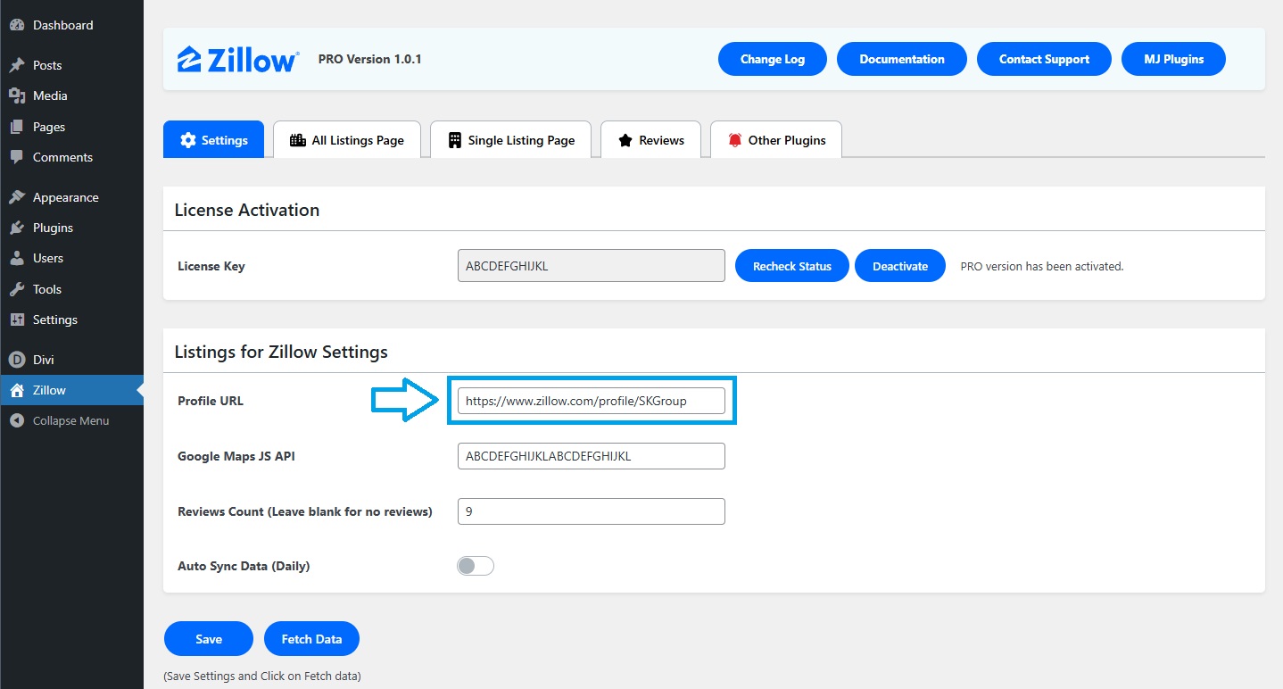The image size is (1283, 689).
Task: Click the red bell icon on Other Plugins tab
Action: click(735, 140)
